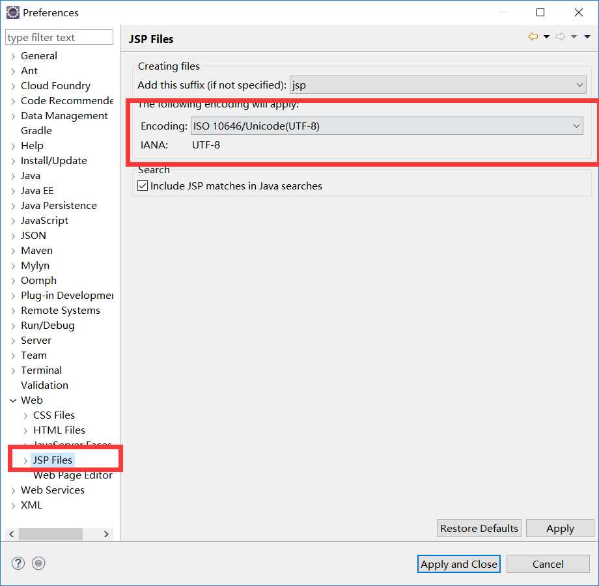Viewport: 599px width, 586px height.
Task: Select Code Recommenders in the tree
Action: tap(67, 100)
